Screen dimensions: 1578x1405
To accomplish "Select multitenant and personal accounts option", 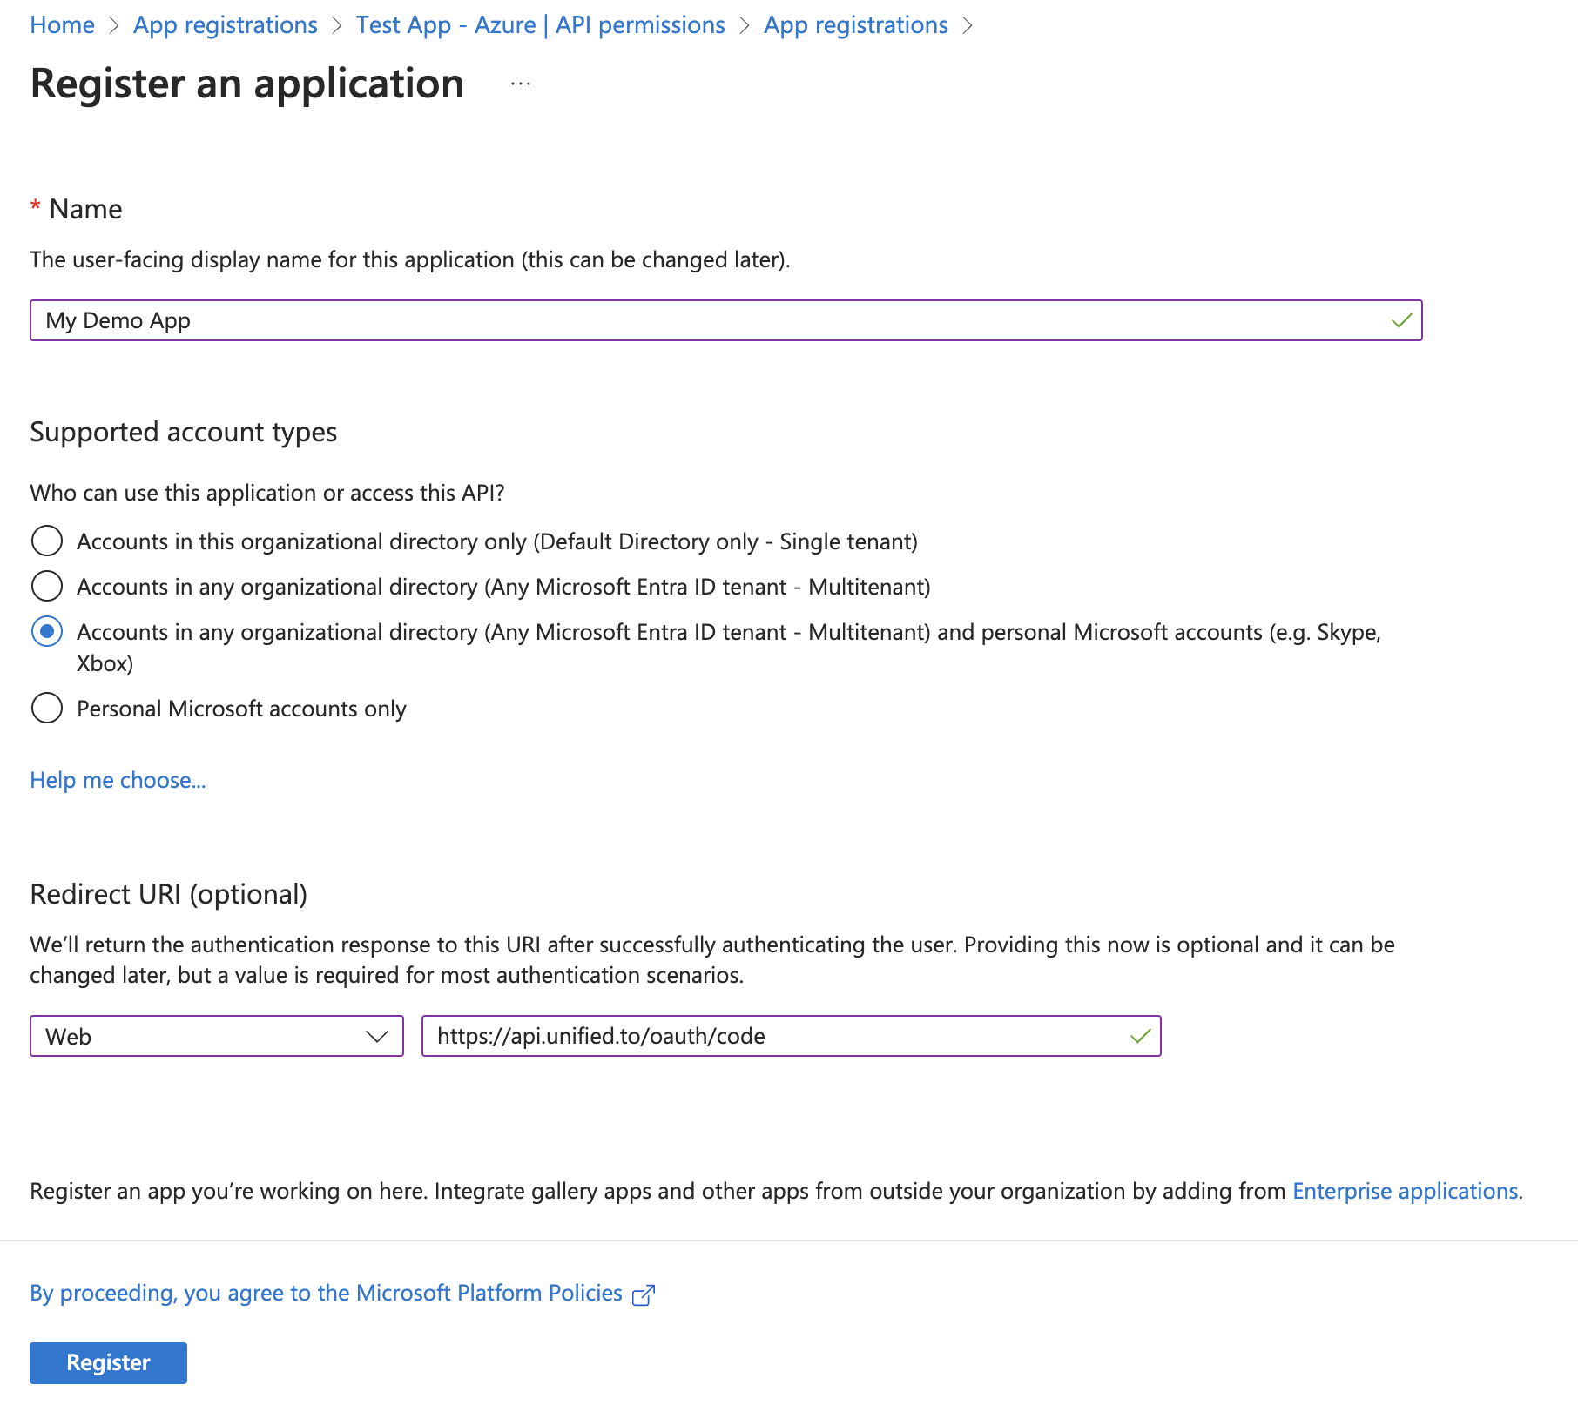I will point(47,632).
